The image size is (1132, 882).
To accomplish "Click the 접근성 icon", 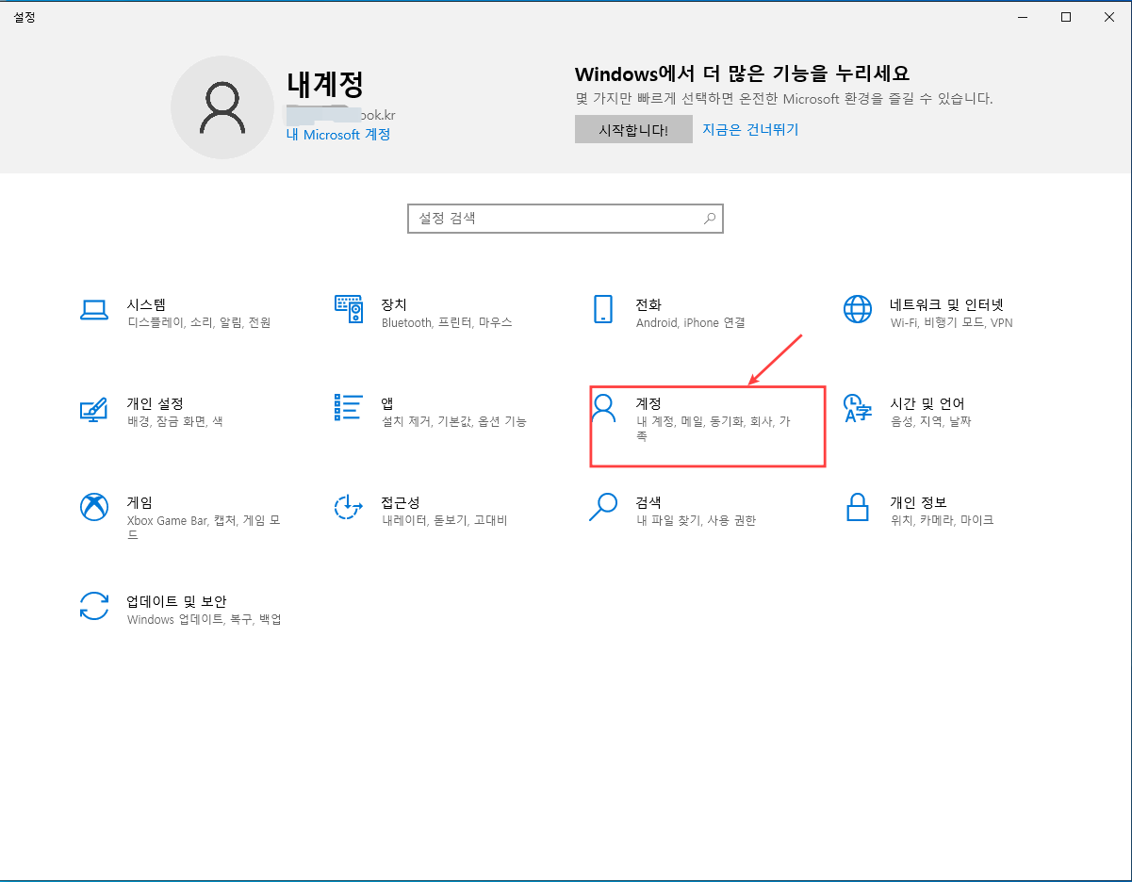I will (349, 507).
